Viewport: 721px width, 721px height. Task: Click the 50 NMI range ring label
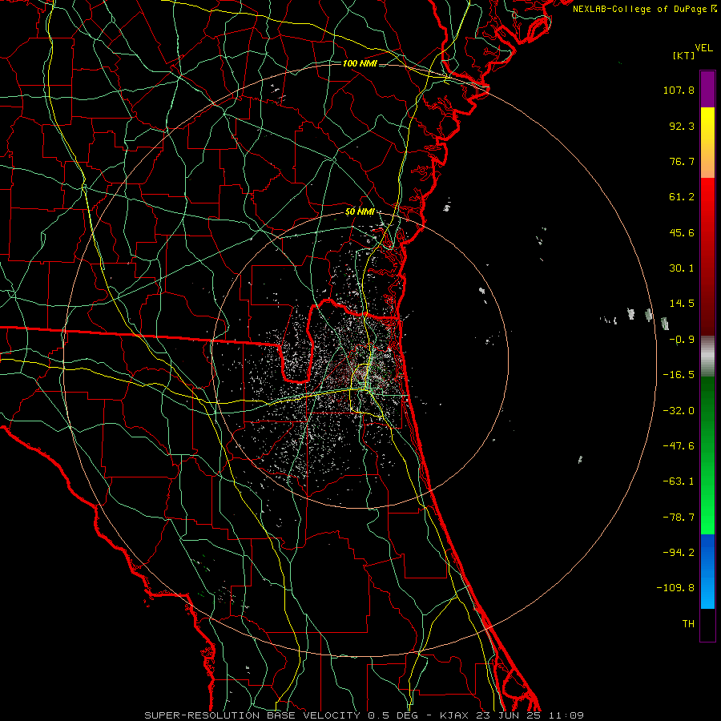point(360,211)
